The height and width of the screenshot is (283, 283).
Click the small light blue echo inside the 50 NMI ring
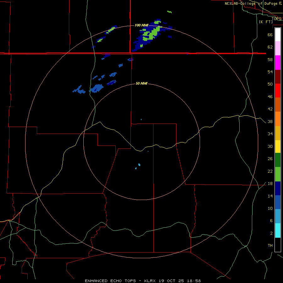[139, 164]
